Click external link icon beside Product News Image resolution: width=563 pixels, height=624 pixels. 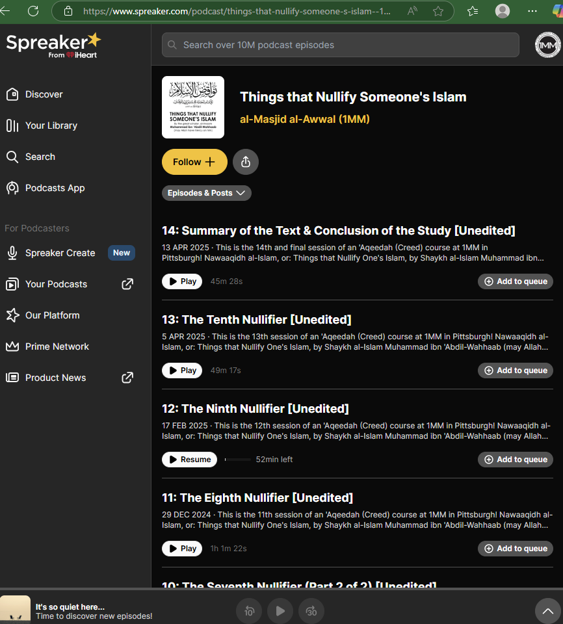[x=127, y=378]
